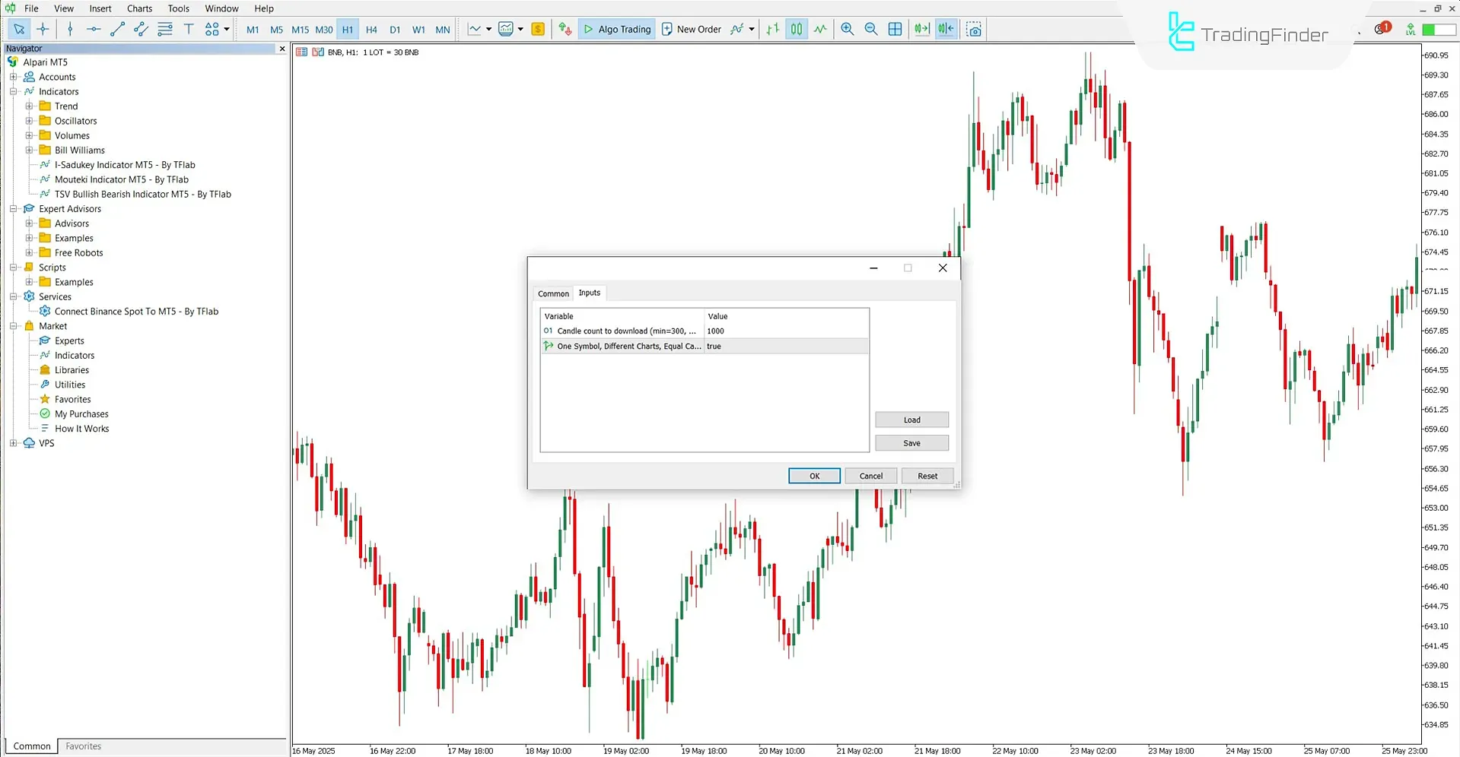
Task: Click the Reset button in dialog
Action: (927, 476)
